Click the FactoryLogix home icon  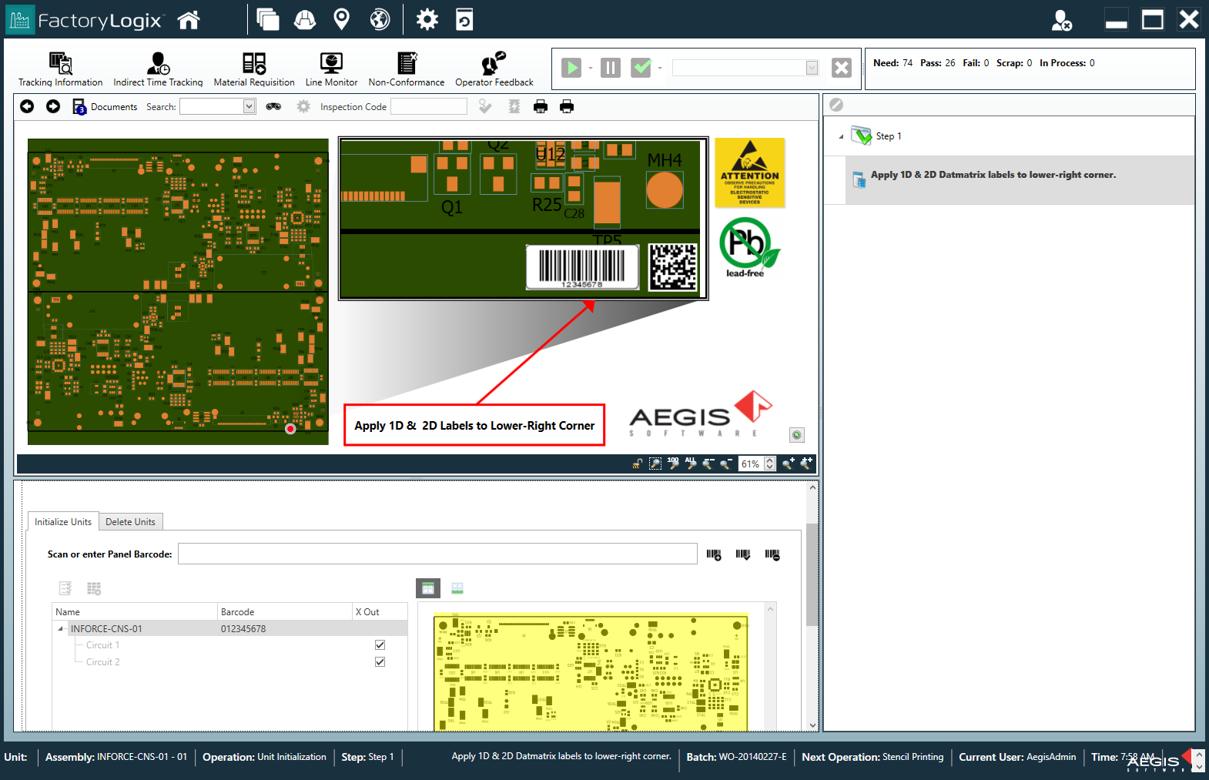(189, 20)
